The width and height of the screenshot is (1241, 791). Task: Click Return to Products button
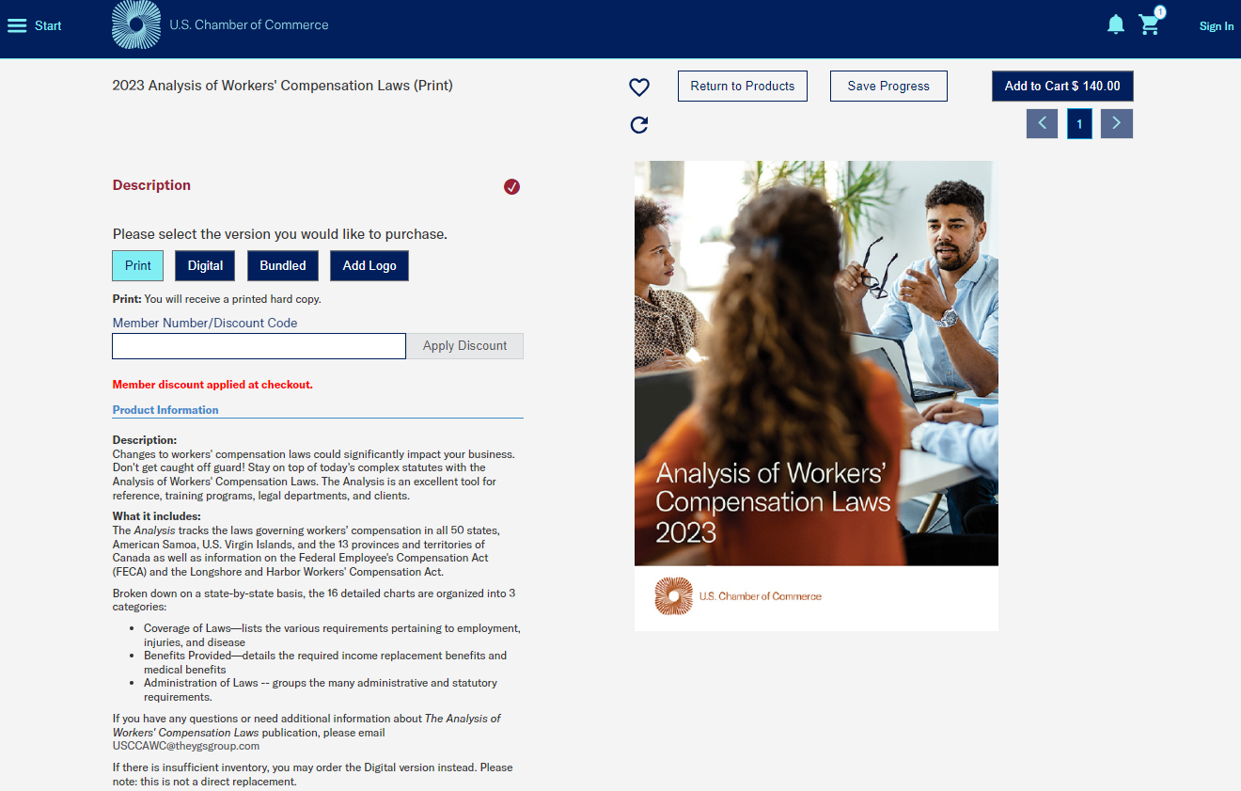(743, 86)
